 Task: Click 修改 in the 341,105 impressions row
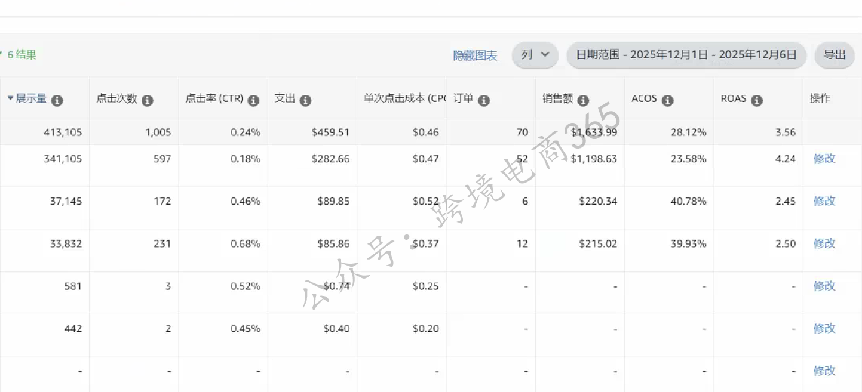(x=824, y=159)
